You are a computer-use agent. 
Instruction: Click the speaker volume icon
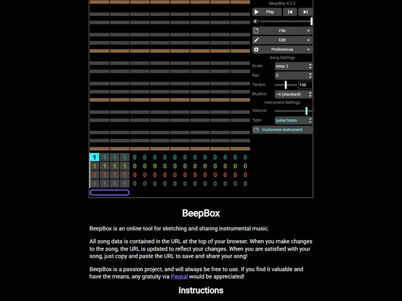[256, 21]
